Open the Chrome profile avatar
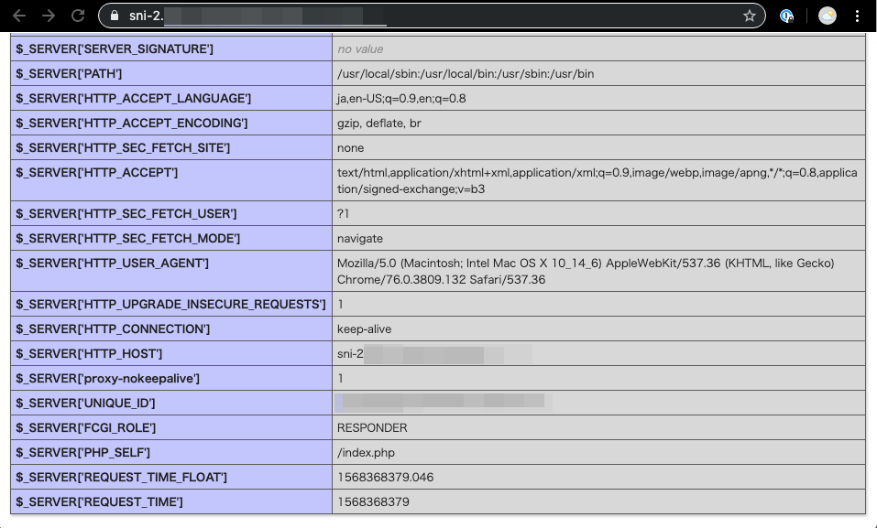Viewport: 877px width, 528px height. (827, 16)
